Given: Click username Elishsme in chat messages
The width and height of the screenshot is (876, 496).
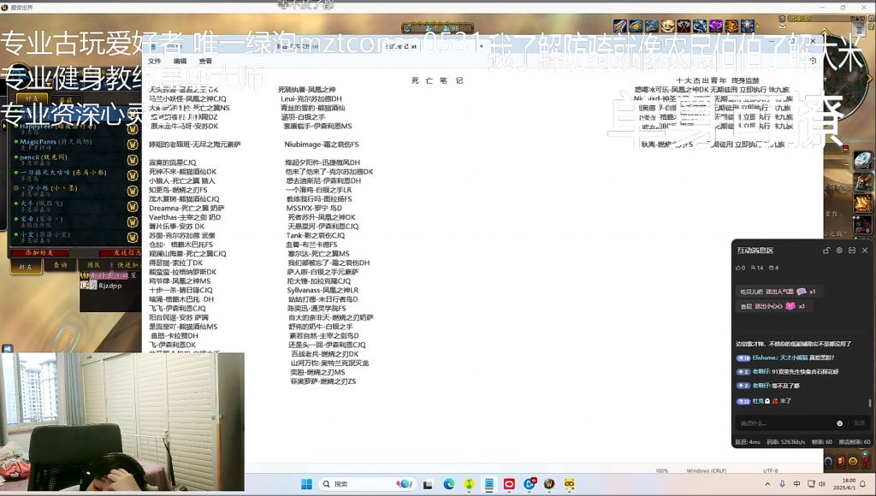Looking at the screenshot, I should [x=765, y=357].
